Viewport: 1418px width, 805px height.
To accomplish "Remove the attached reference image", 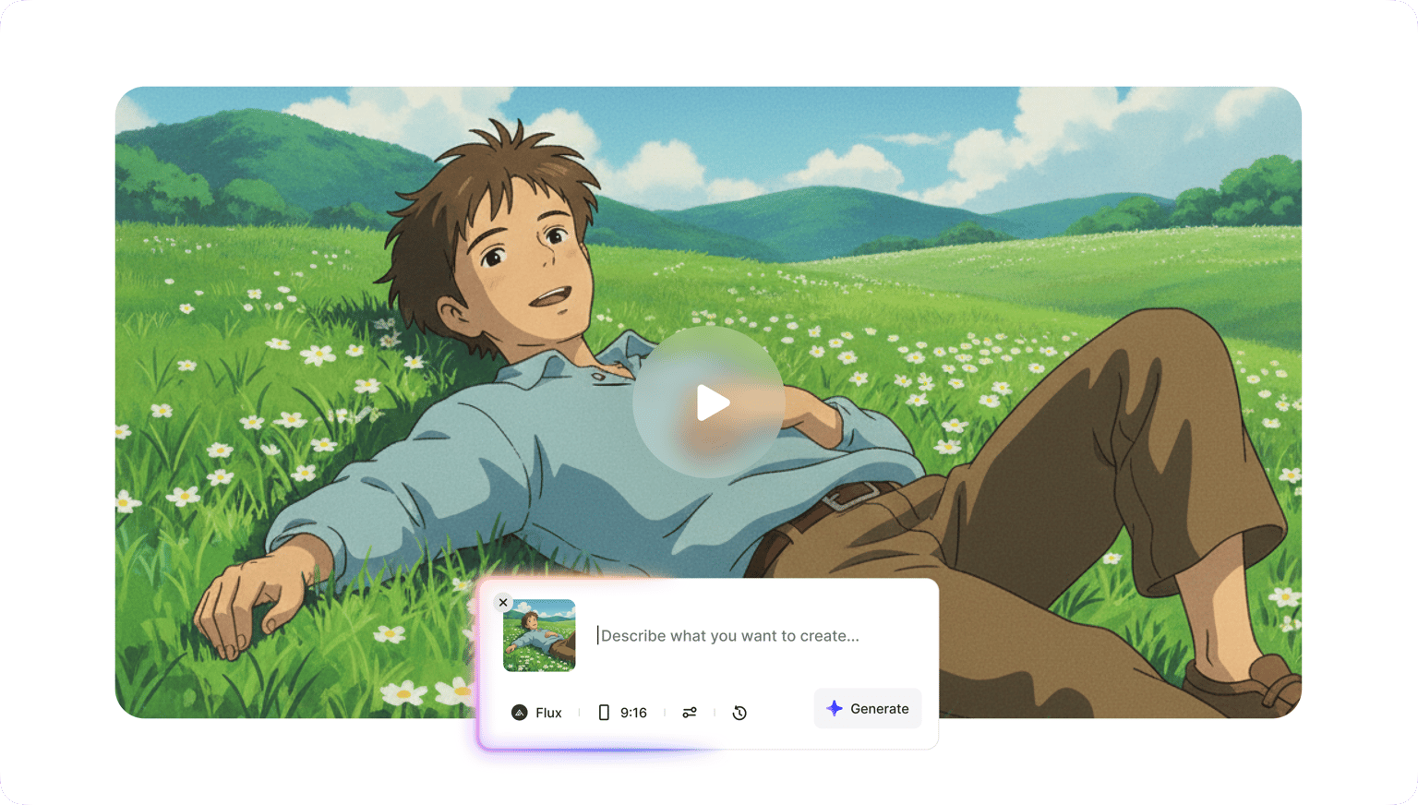I will pyautogui.click(x=503, y=603).
